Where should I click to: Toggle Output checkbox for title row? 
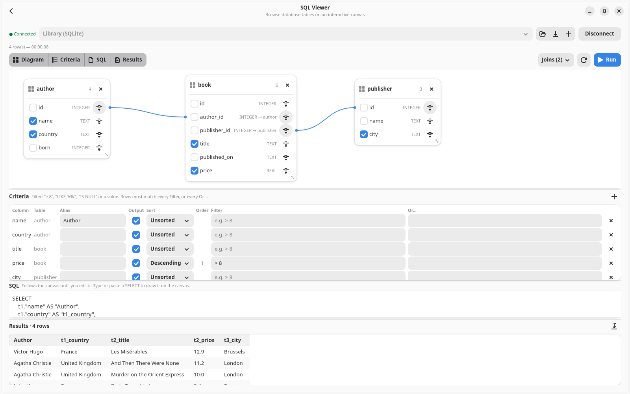[136, 249]
